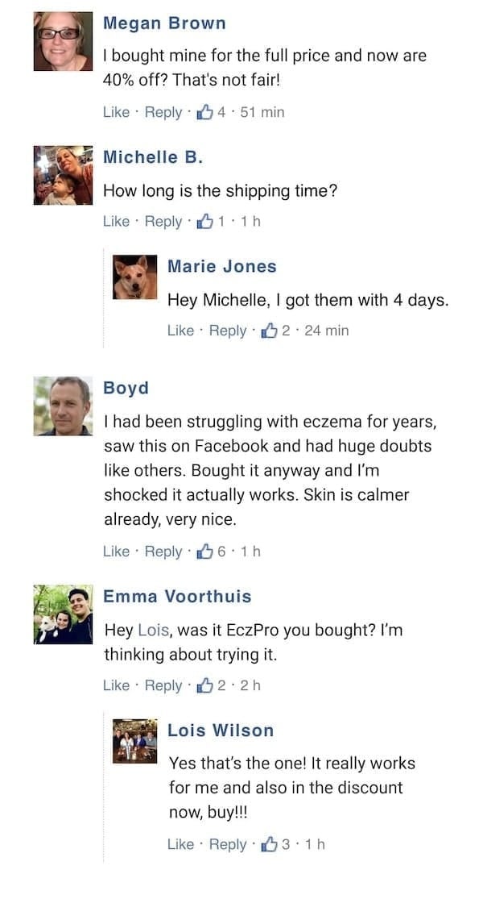The height and width of the screenshot is (920, 483).
Task: Open Boyd's profile photo
Action: [63, 406]
